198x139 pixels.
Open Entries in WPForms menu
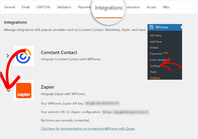click(x=154, y=48)
